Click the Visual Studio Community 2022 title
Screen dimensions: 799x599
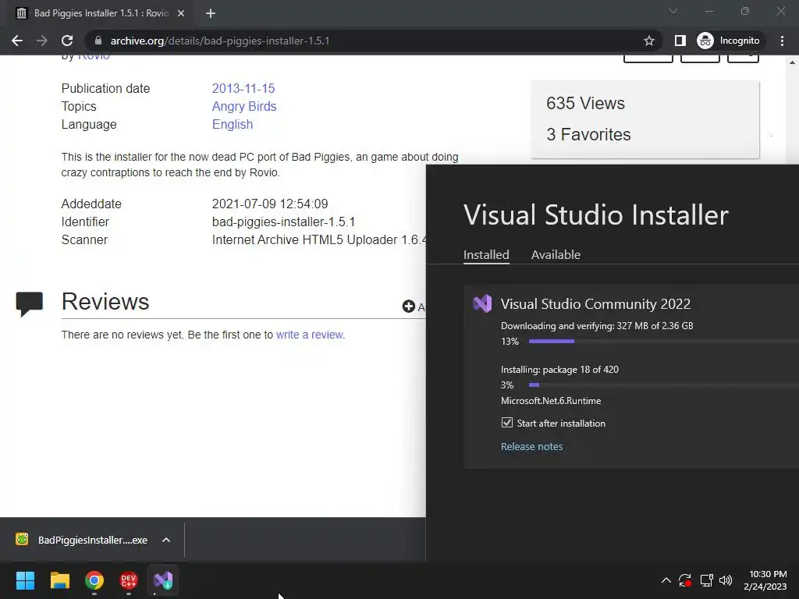click(x=595, y=304)
